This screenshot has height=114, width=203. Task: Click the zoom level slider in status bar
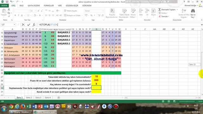pos(187,101)
